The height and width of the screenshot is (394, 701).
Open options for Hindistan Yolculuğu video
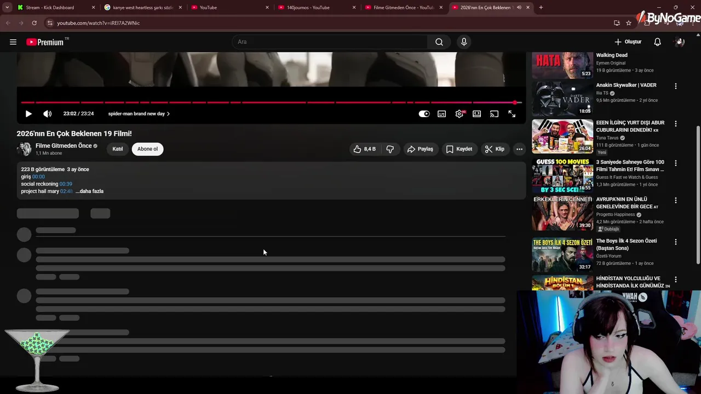(675, 280)
